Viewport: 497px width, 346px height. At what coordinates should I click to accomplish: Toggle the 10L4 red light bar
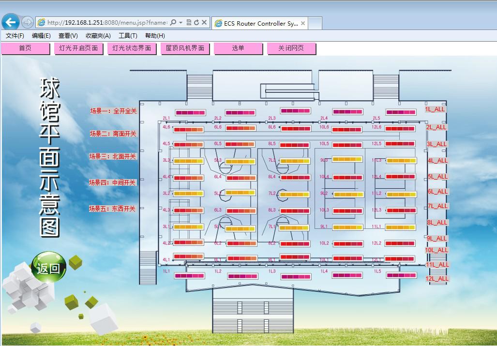coord(347,178)
